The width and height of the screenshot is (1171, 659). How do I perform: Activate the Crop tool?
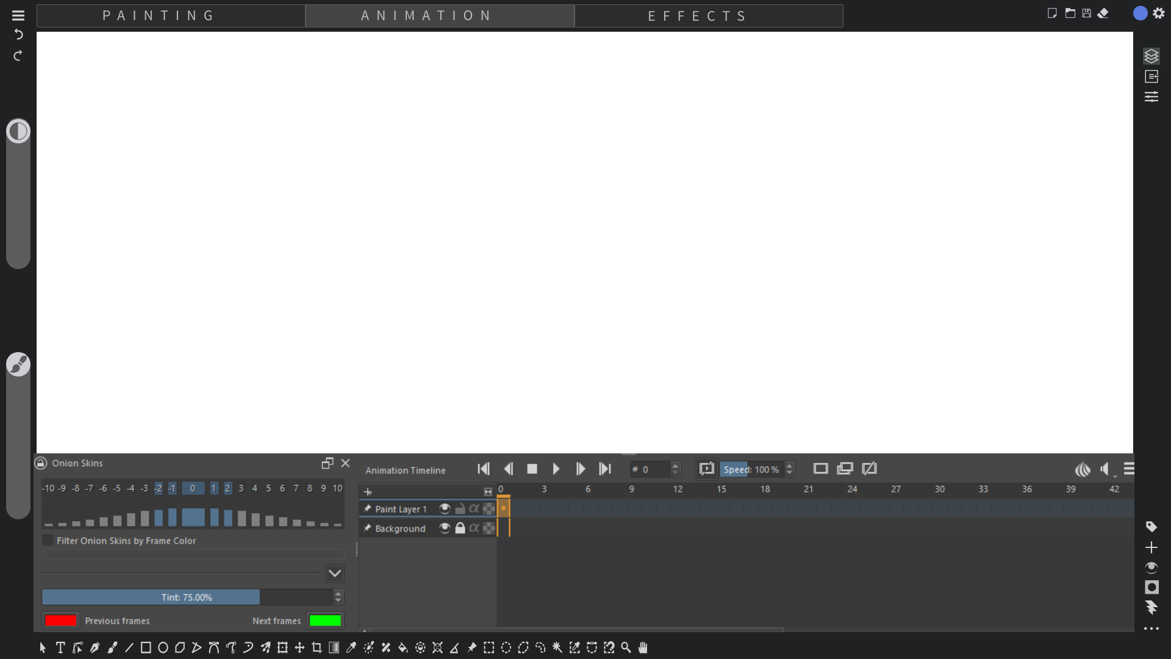(x=317, y=647)
